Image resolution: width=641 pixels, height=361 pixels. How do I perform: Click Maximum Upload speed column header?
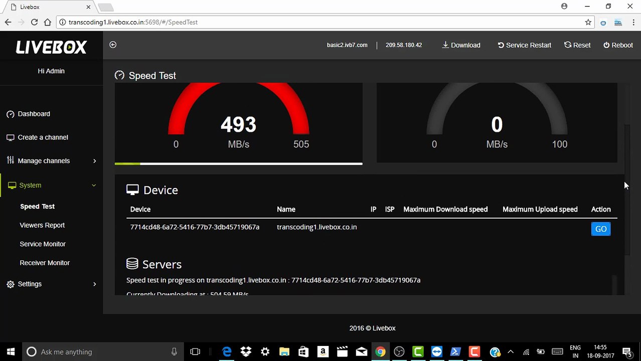coord(540,209)
